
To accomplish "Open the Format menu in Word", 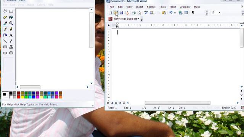I will (x=151, y=7).
